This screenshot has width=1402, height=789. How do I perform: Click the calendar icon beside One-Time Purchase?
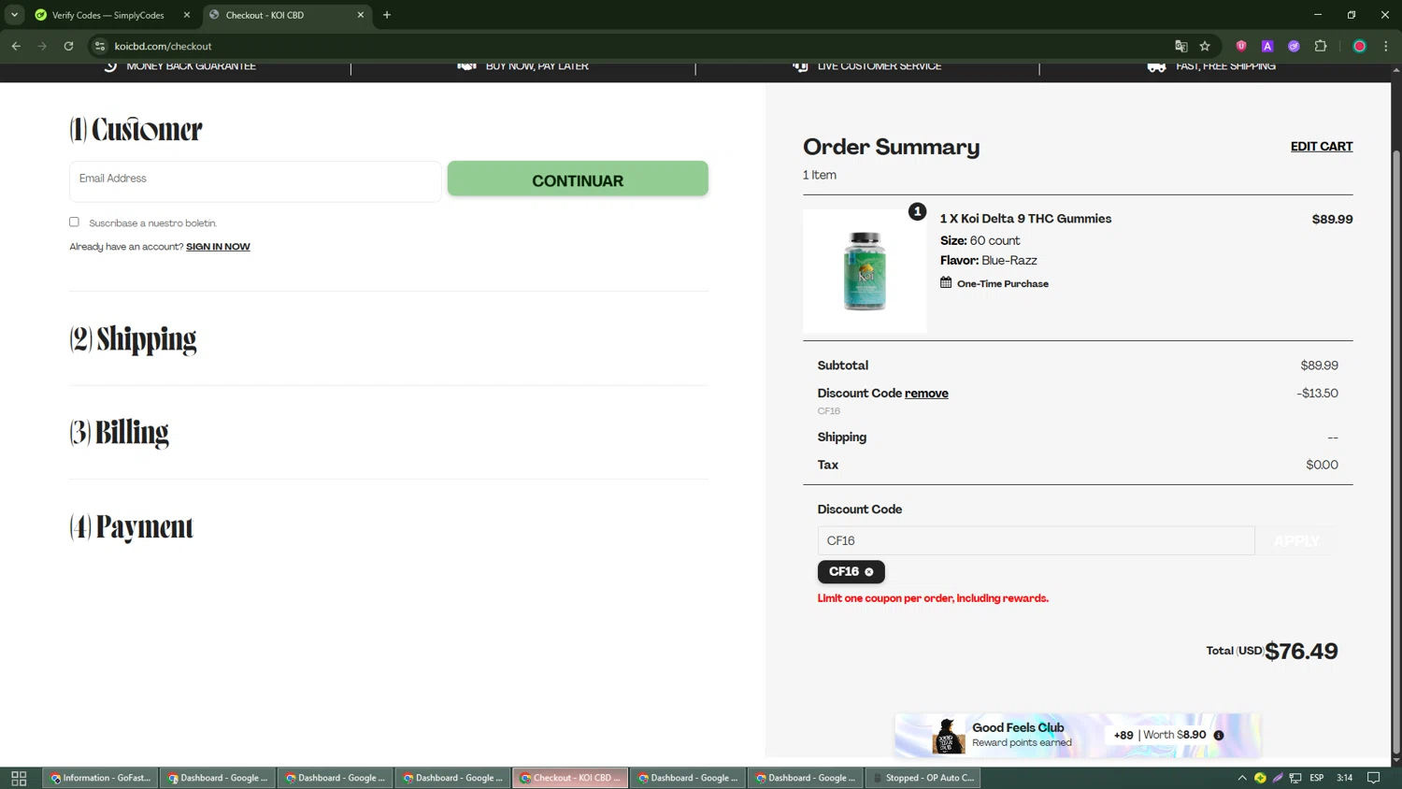pos(946,282)
